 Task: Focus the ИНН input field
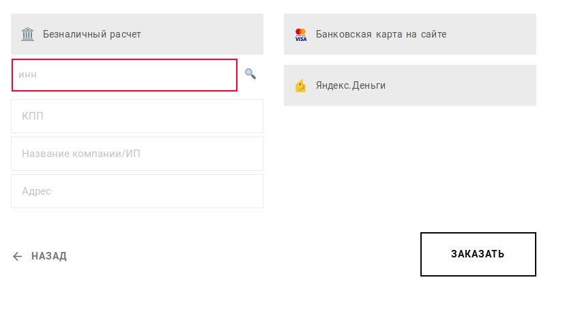124,75
